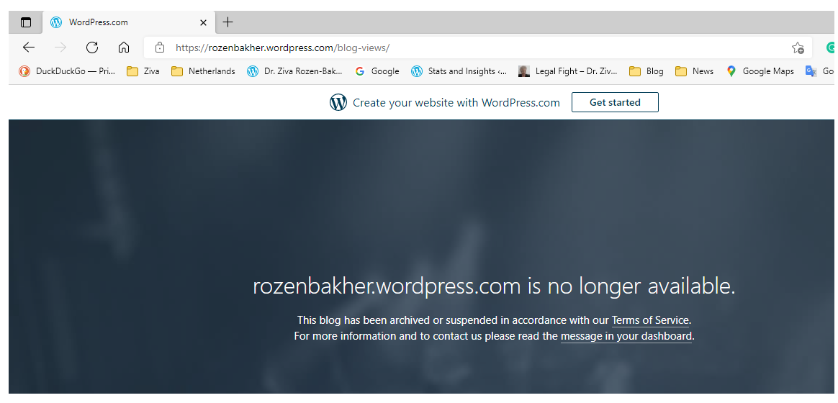Click the forward arrow button
The width and height of the screenshot is (838, 403).
[x=60, y=47]
